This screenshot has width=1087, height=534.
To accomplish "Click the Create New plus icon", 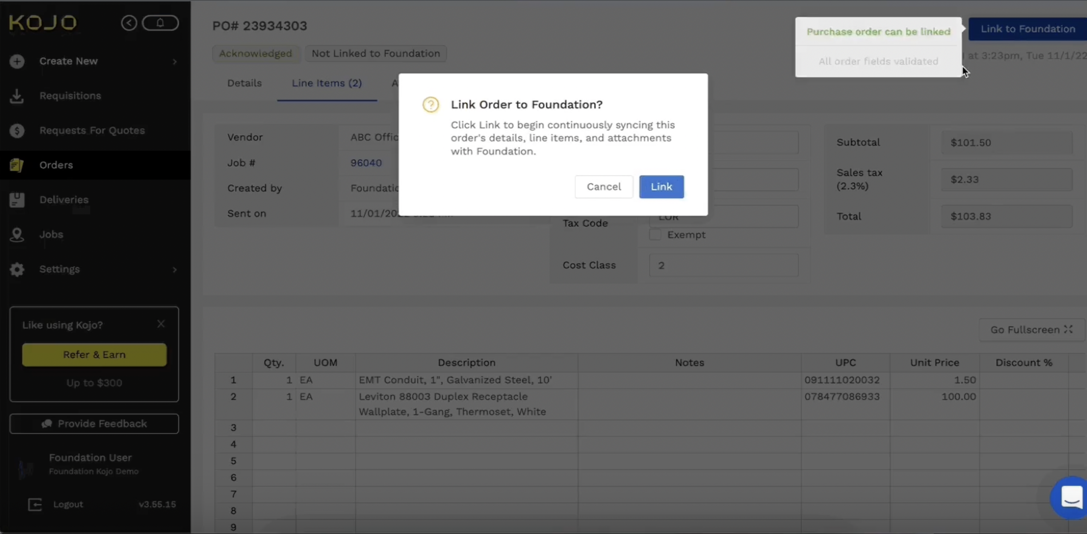I will pyautogui.click(x=17, y=61).
